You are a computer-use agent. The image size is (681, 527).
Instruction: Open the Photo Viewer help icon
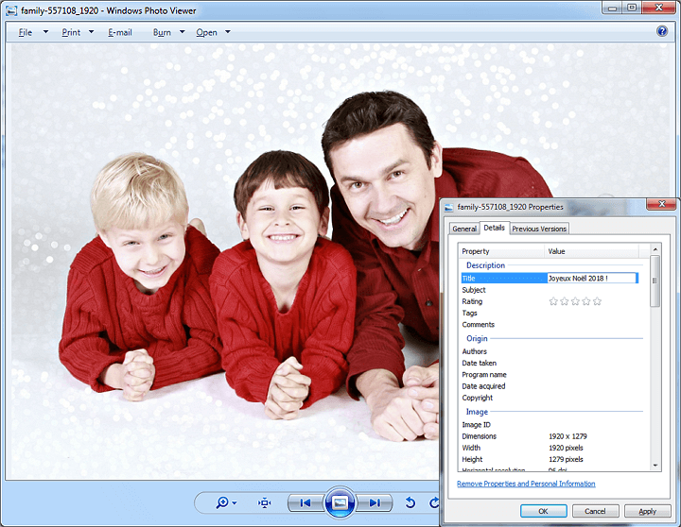pyautogui.click(x=661, y=31)
